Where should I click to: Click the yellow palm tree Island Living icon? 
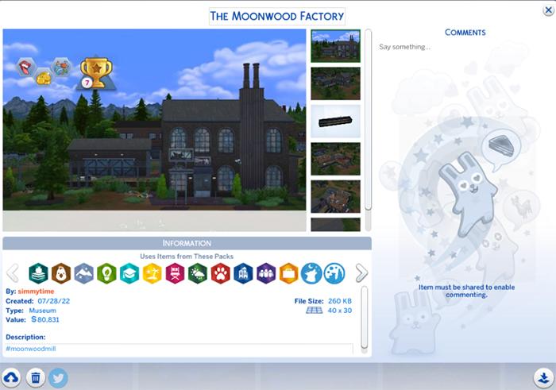(153, 273)
